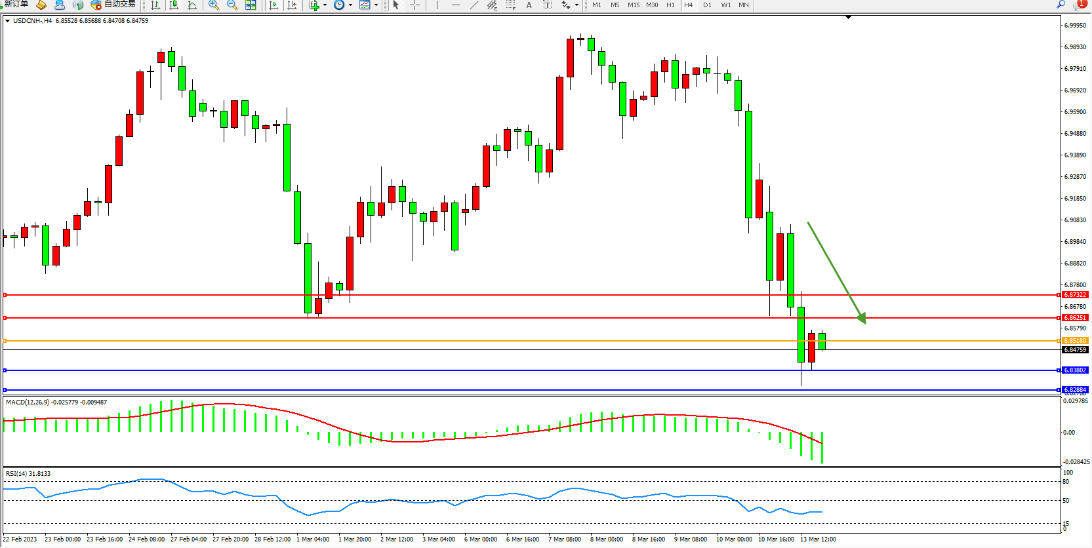Pick the trendline drawing tool
Viewport: 1092px width, 548px height.
pos(474,5)
